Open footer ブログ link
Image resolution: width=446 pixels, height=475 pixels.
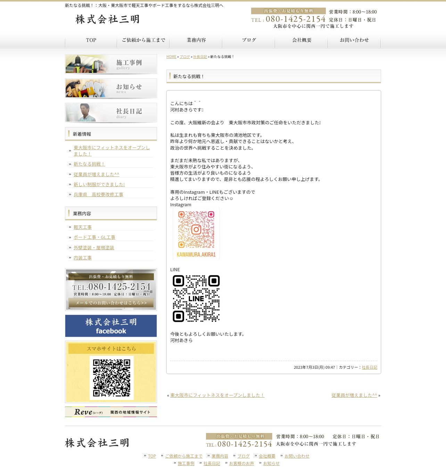pos(243,456)
